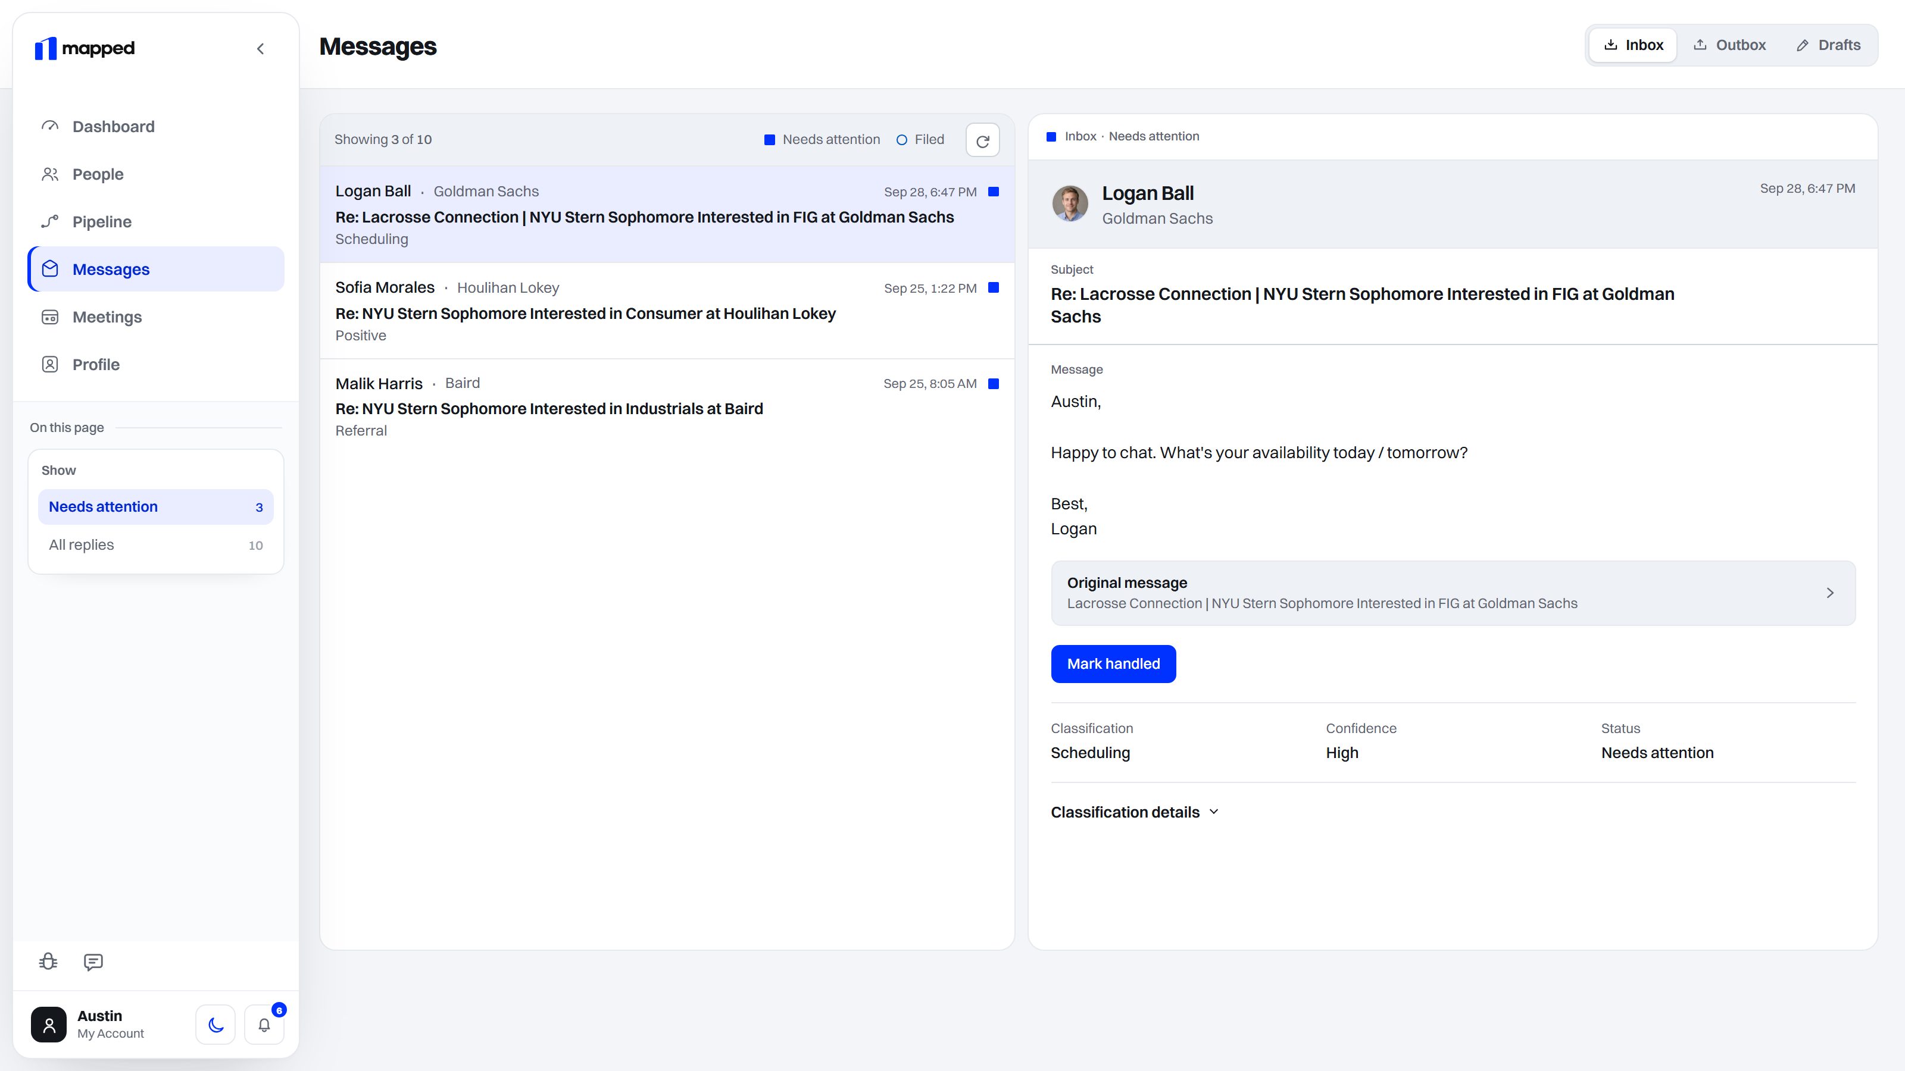Expand the Original message card

tap(1453, 593)
